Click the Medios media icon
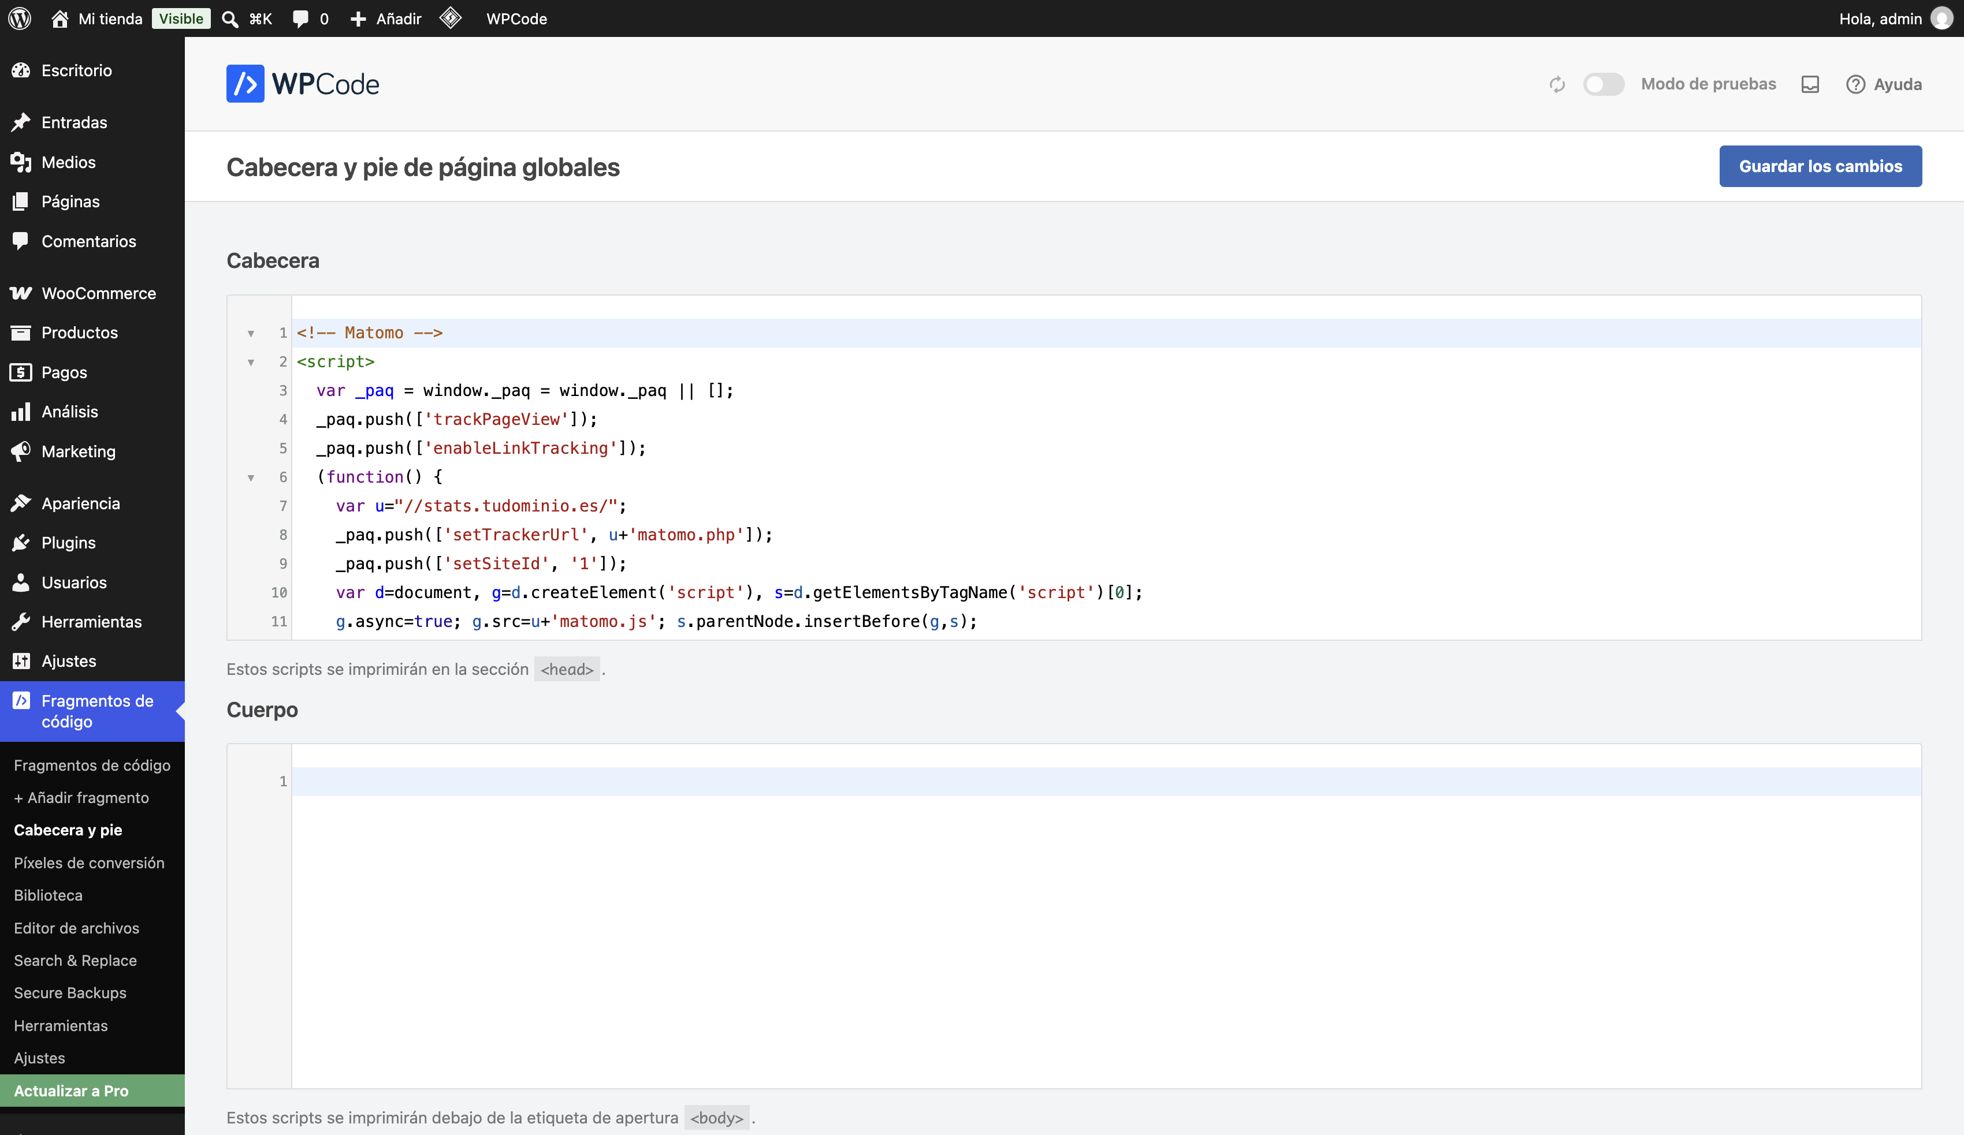Screen dimensions: 1964x1135 (x=21, y=162)
